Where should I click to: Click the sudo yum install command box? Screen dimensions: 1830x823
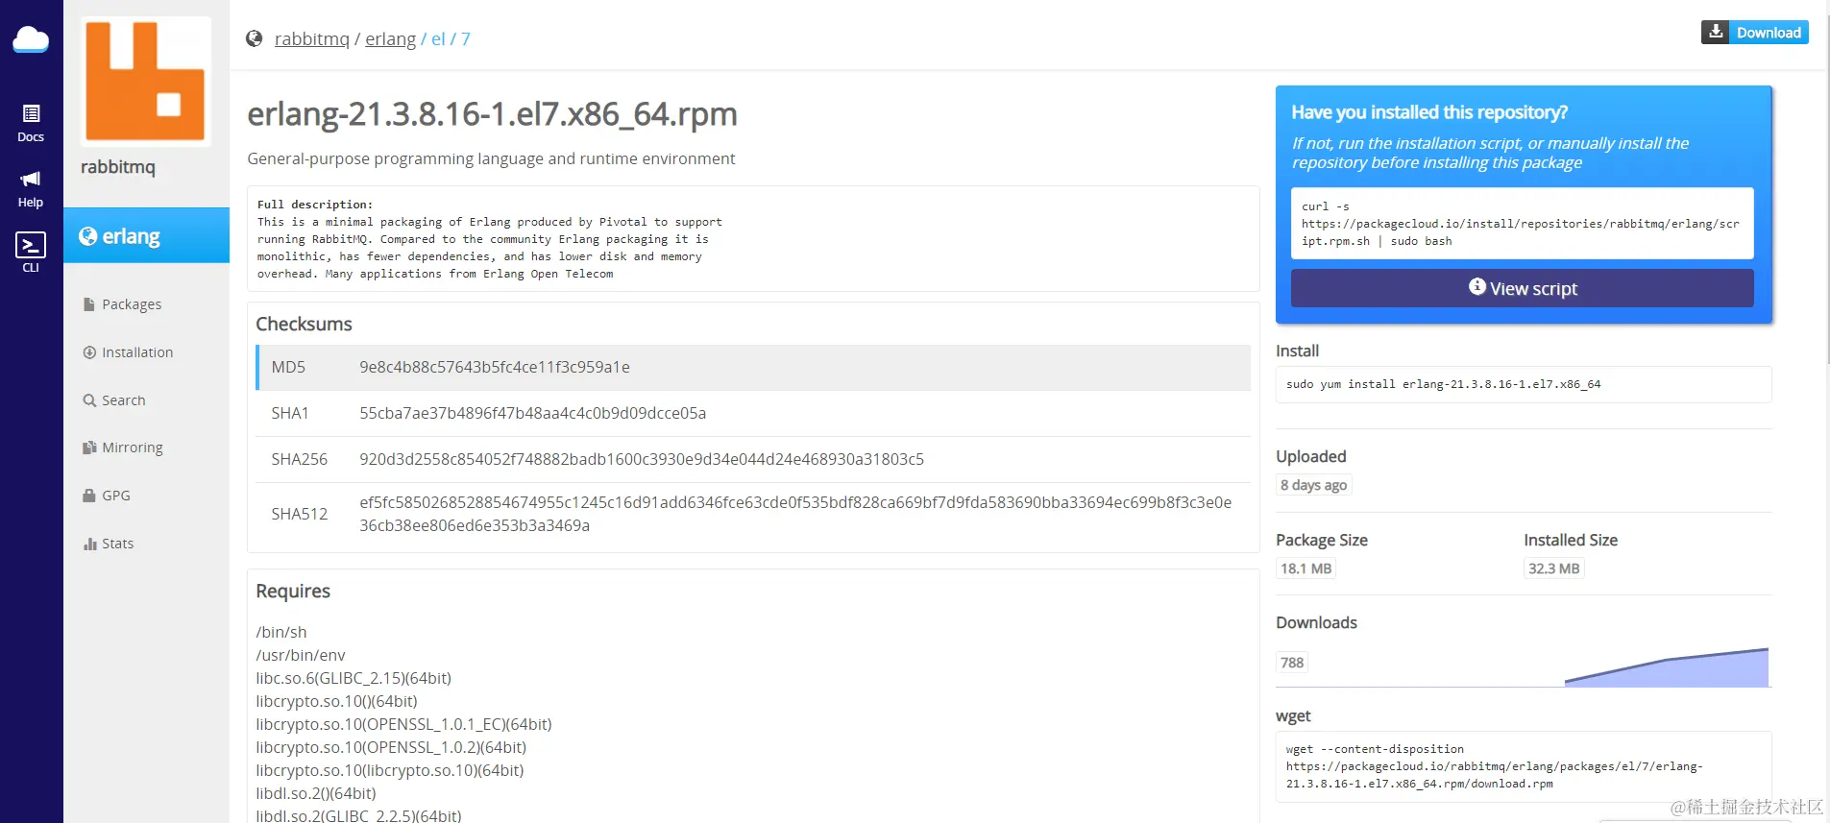pos(1524,384)
